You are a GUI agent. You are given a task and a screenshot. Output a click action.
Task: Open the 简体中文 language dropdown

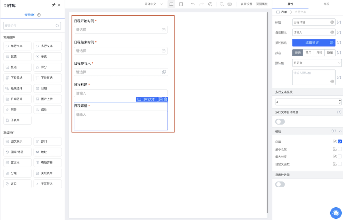[x=153, y=4]
